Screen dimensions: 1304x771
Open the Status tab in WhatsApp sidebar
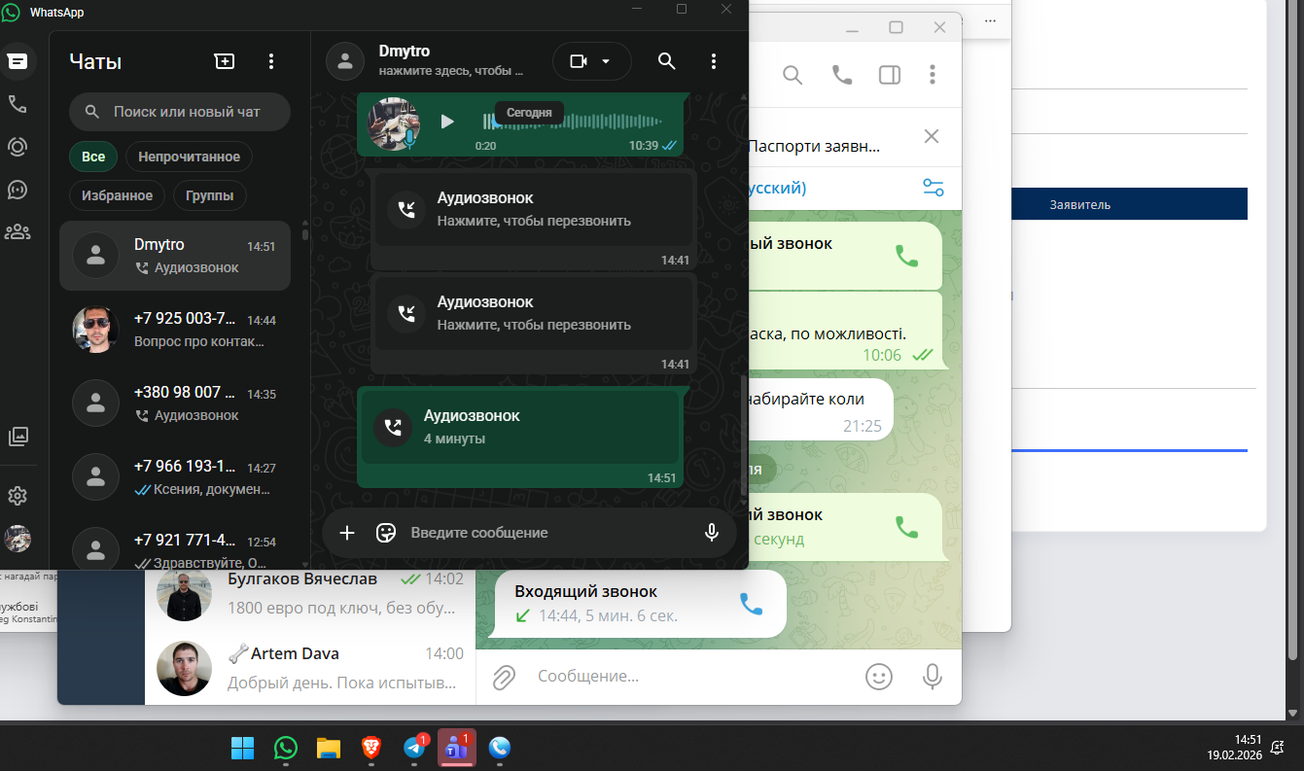(18, 147)
